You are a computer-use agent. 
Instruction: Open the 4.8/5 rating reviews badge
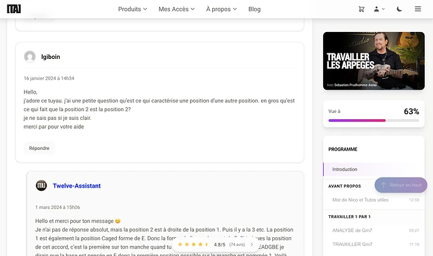[x=216, y=245]
